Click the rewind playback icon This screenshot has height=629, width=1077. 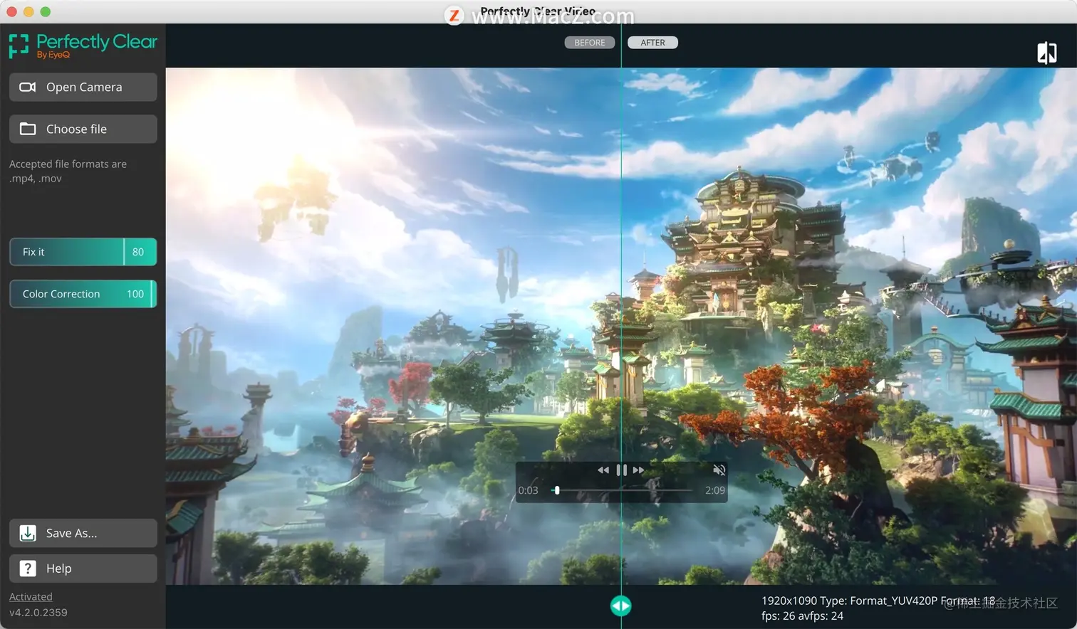(x=603, y=470)
